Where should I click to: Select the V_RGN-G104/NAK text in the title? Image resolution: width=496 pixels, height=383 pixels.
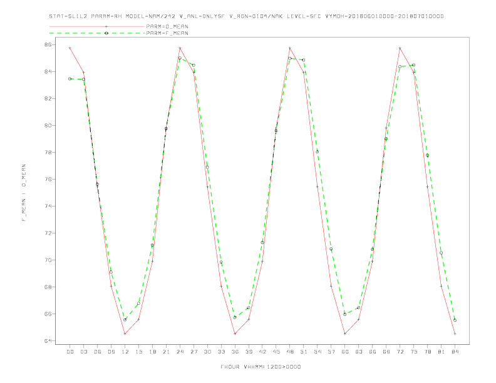[x=256, y=16]
